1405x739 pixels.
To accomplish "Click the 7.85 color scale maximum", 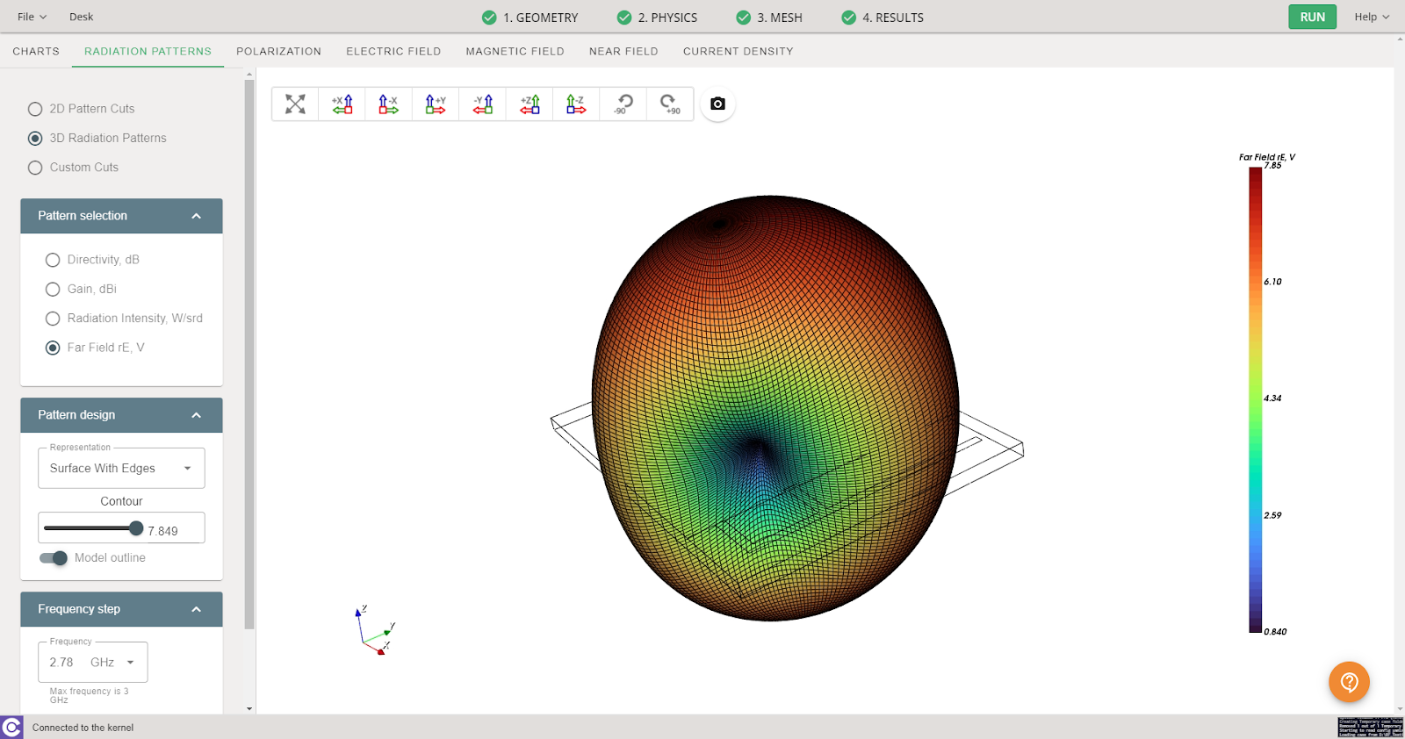I will point(1272,165).
